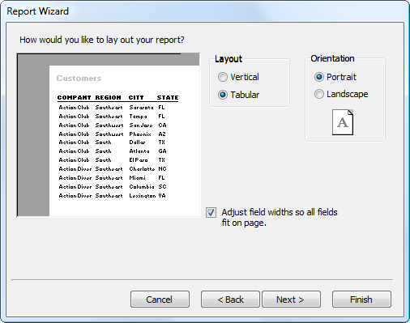Choose Portrait orientation

335,77
